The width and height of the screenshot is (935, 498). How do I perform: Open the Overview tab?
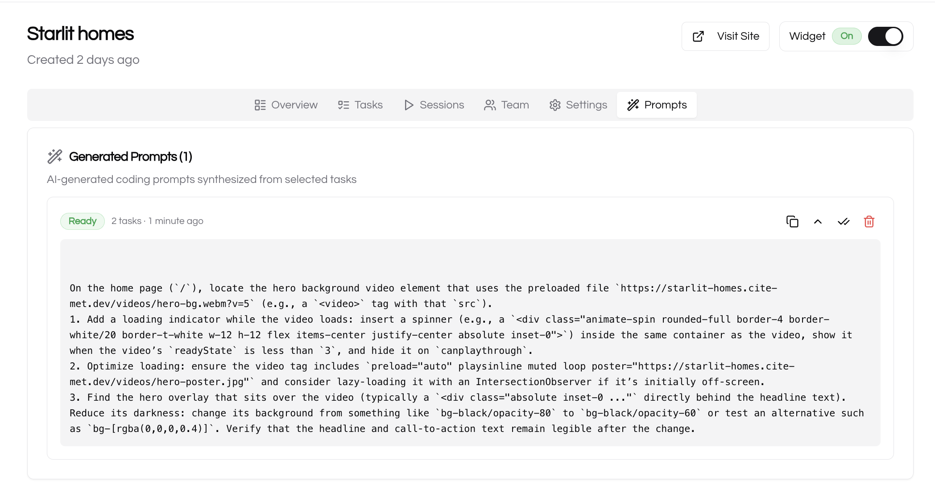pos(286,105)
